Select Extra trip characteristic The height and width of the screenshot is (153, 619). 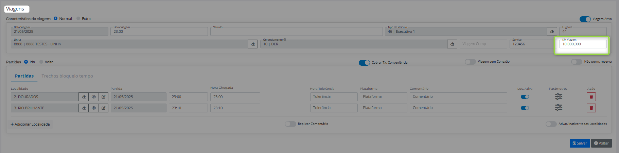pos(78,18)
